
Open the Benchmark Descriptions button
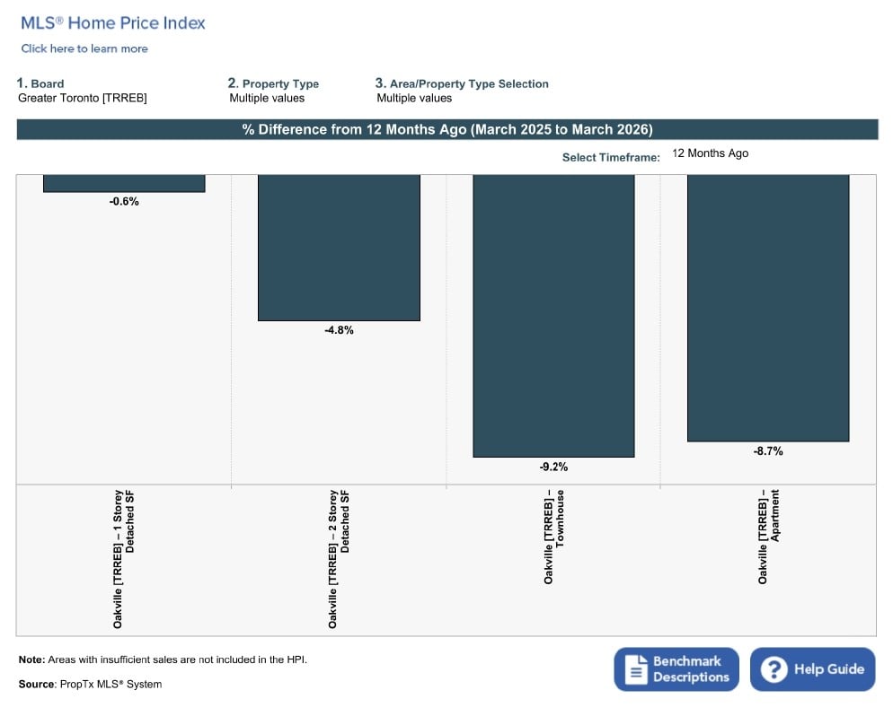pyautogui.click(x=676, y=669)
